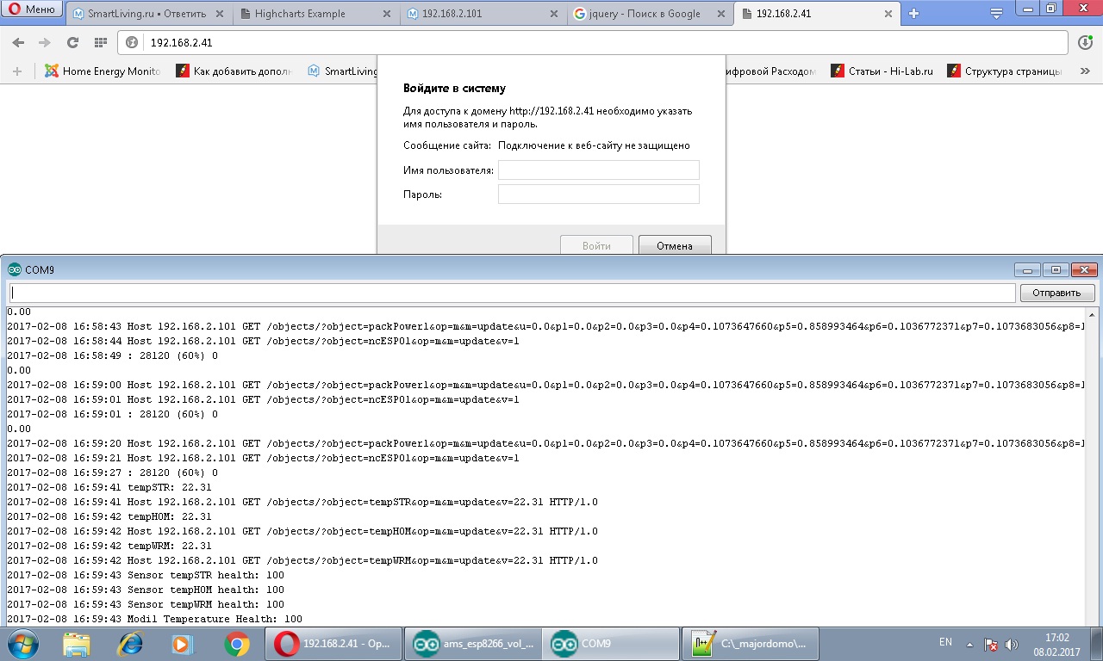This screenshot has height=661, width=1103.
Task: Go back using the browser back arrow
Action: coord(18,42)
